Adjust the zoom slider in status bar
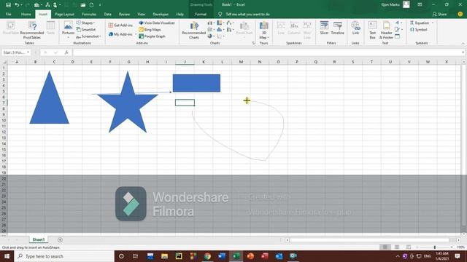This screenshot has height=262, width=467. click(x=435, y=247)
